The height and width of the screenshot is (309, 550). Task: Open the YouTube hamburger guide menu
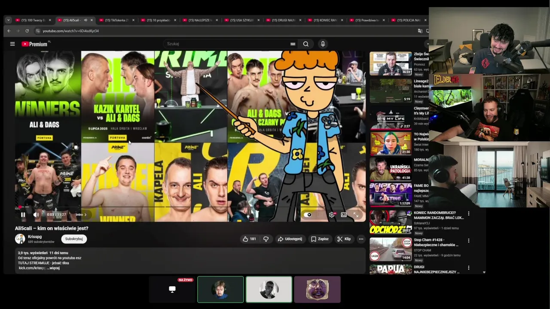[x=12, y=44]
